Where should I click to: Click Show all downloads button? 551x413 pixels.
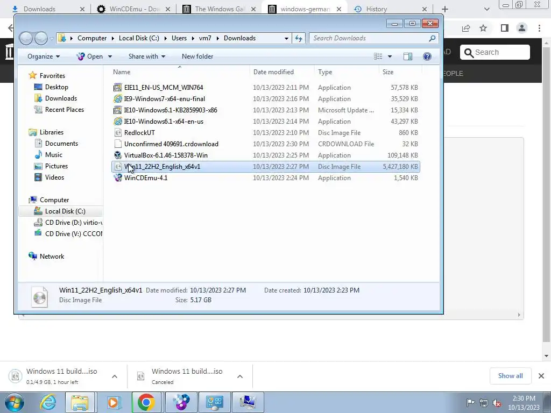pyautogui.click(x=510, y=376)
